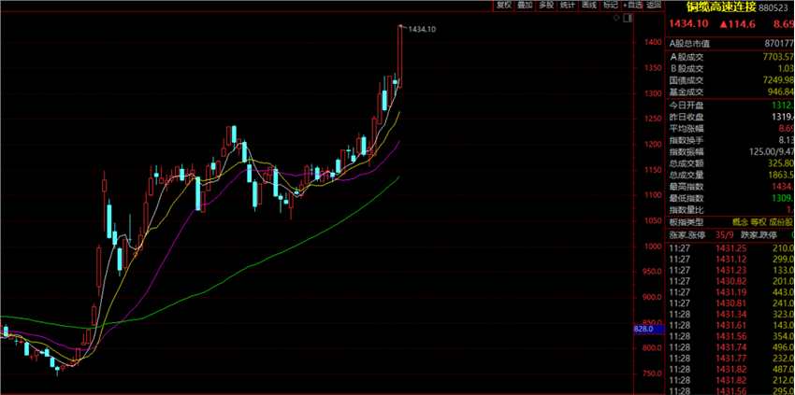Click the 指数量比 label
795x395 pixels.
[687, 210]
